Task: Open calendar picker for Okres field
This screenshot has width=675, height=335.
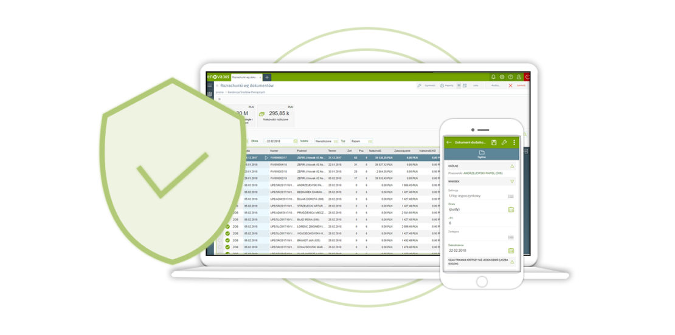Action: (296, 141)
